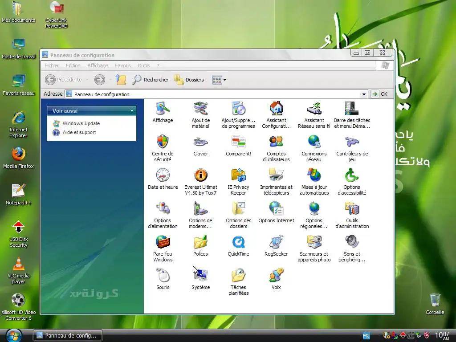Launch Assistant Configuration réseau icon
The image size is (456, 342).
pos(276,114)
